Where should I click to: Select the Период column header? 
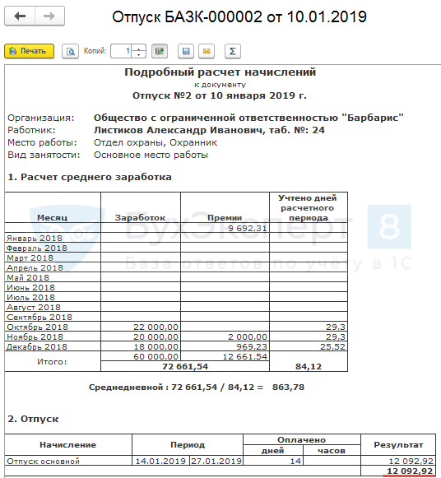click(188, 445)
